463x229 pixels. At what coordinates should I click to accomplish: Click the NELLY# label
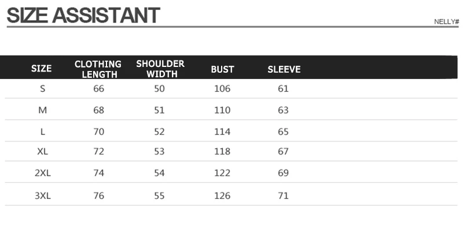pos(446,22)
